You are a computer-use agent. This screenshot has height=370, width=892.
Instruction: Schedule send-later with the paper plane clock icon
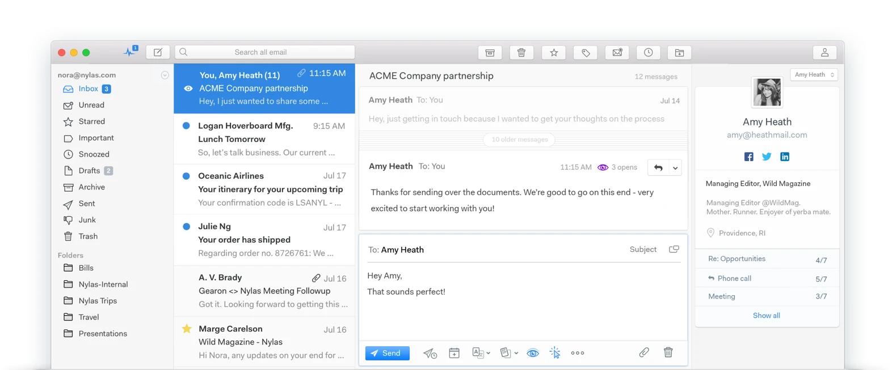pyautogui.click(x=430, y=353)
